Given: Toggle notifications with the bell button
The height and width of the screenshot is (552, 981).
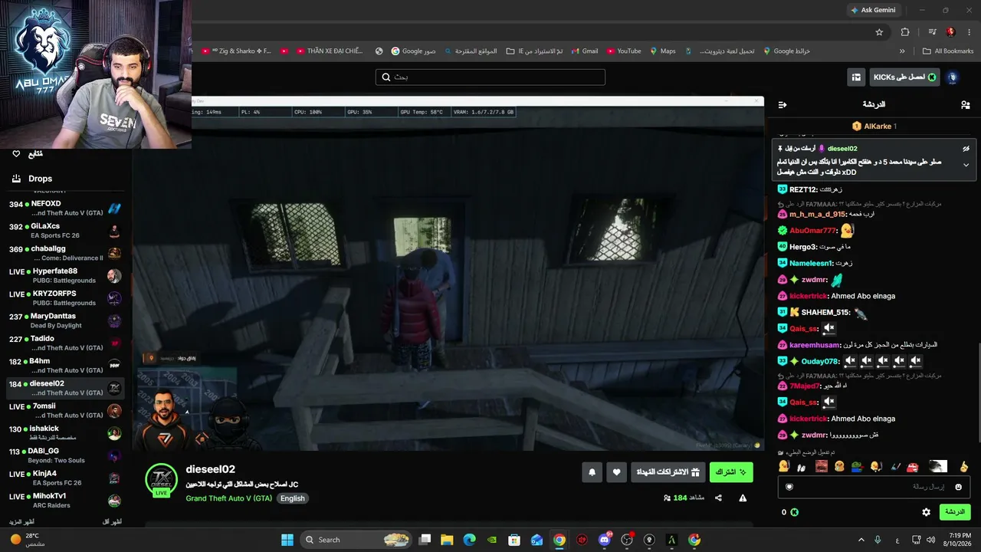Looking at the screenshot, I should [592, 472].
